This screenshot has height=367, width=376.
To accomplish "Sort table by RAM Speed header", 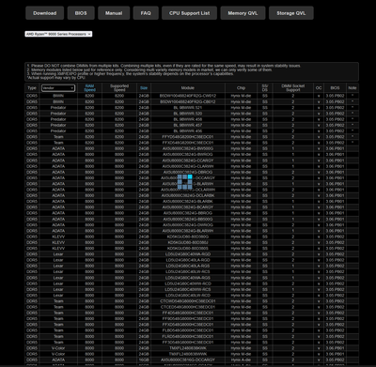I will tap(89, 88).
